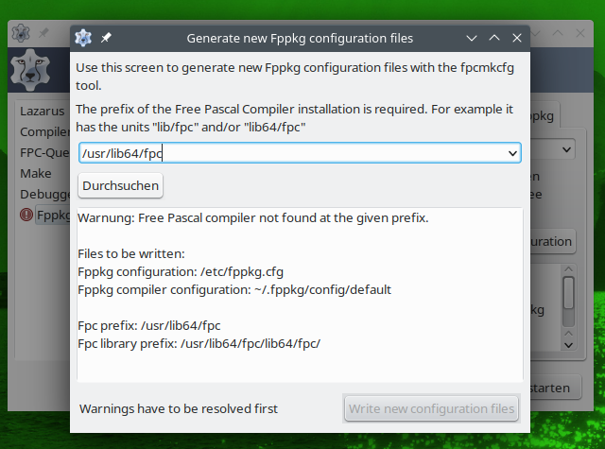Click the Fpc library prefix line

coord(199,343)
